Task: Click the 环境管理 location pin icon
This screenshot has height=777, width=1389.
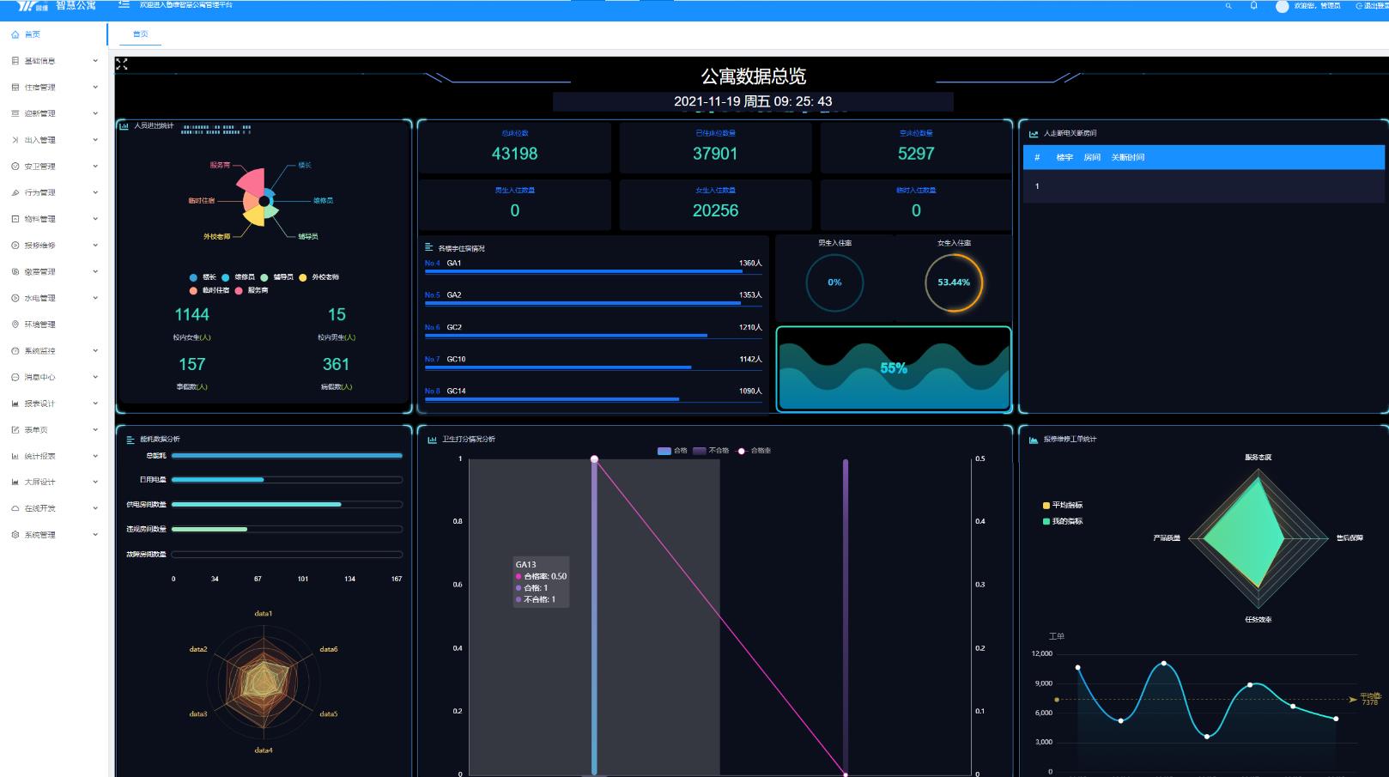Action: [15, 325]
